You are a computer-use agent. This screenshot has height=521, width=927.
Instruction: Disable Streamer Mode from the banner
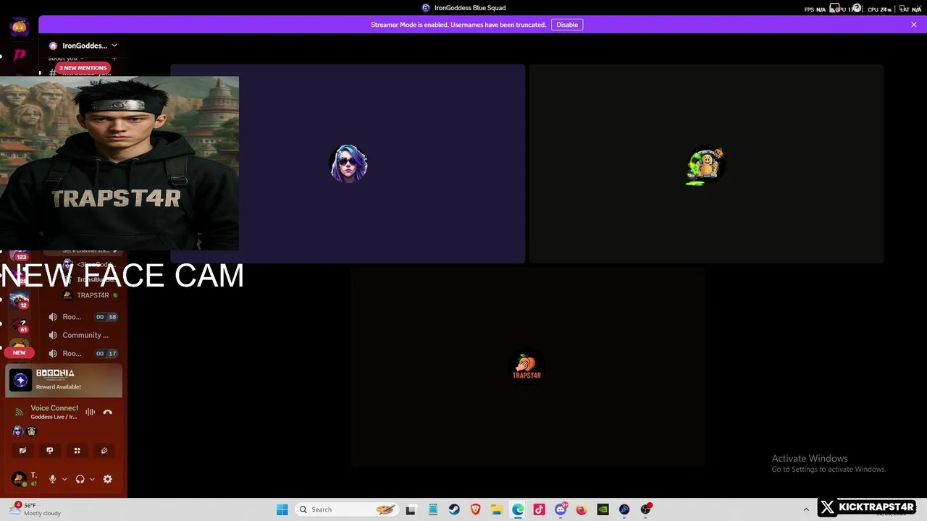567,25
